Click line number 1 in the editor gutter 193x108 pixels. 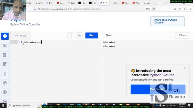click(15, 42)
